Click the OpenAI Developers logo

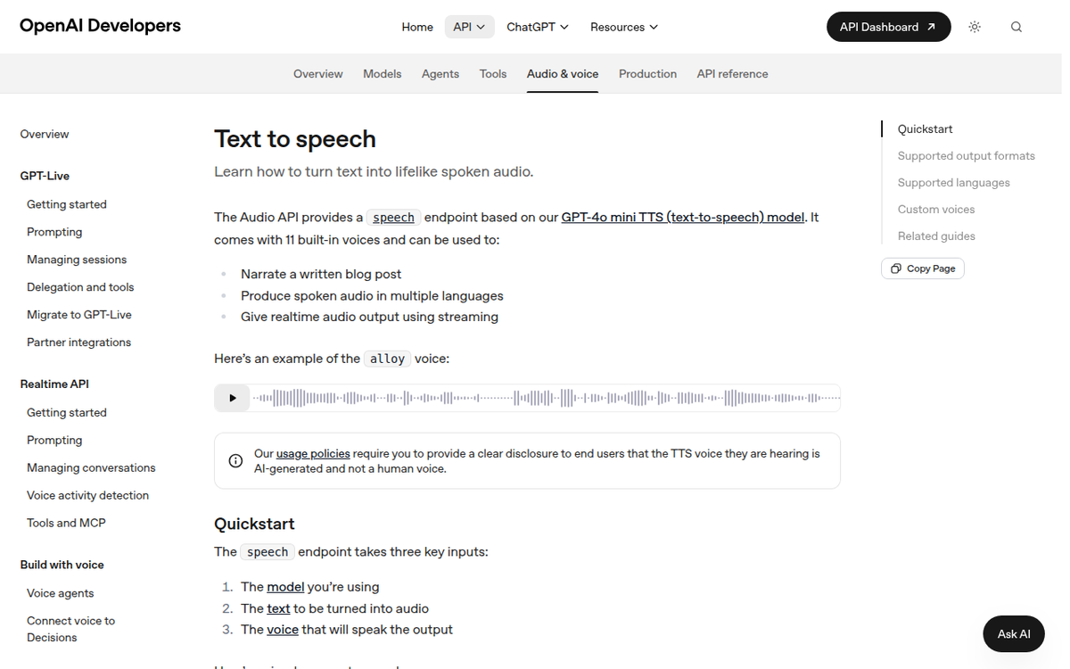[100, 26]
